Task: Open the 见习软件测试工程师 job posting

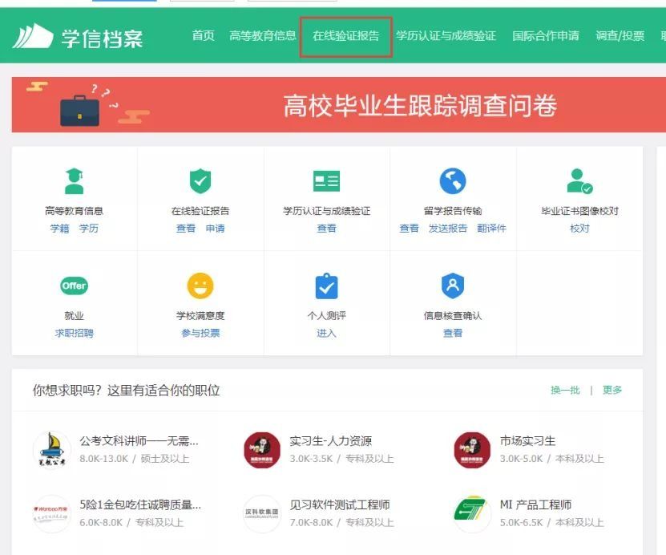Action: 340,504
